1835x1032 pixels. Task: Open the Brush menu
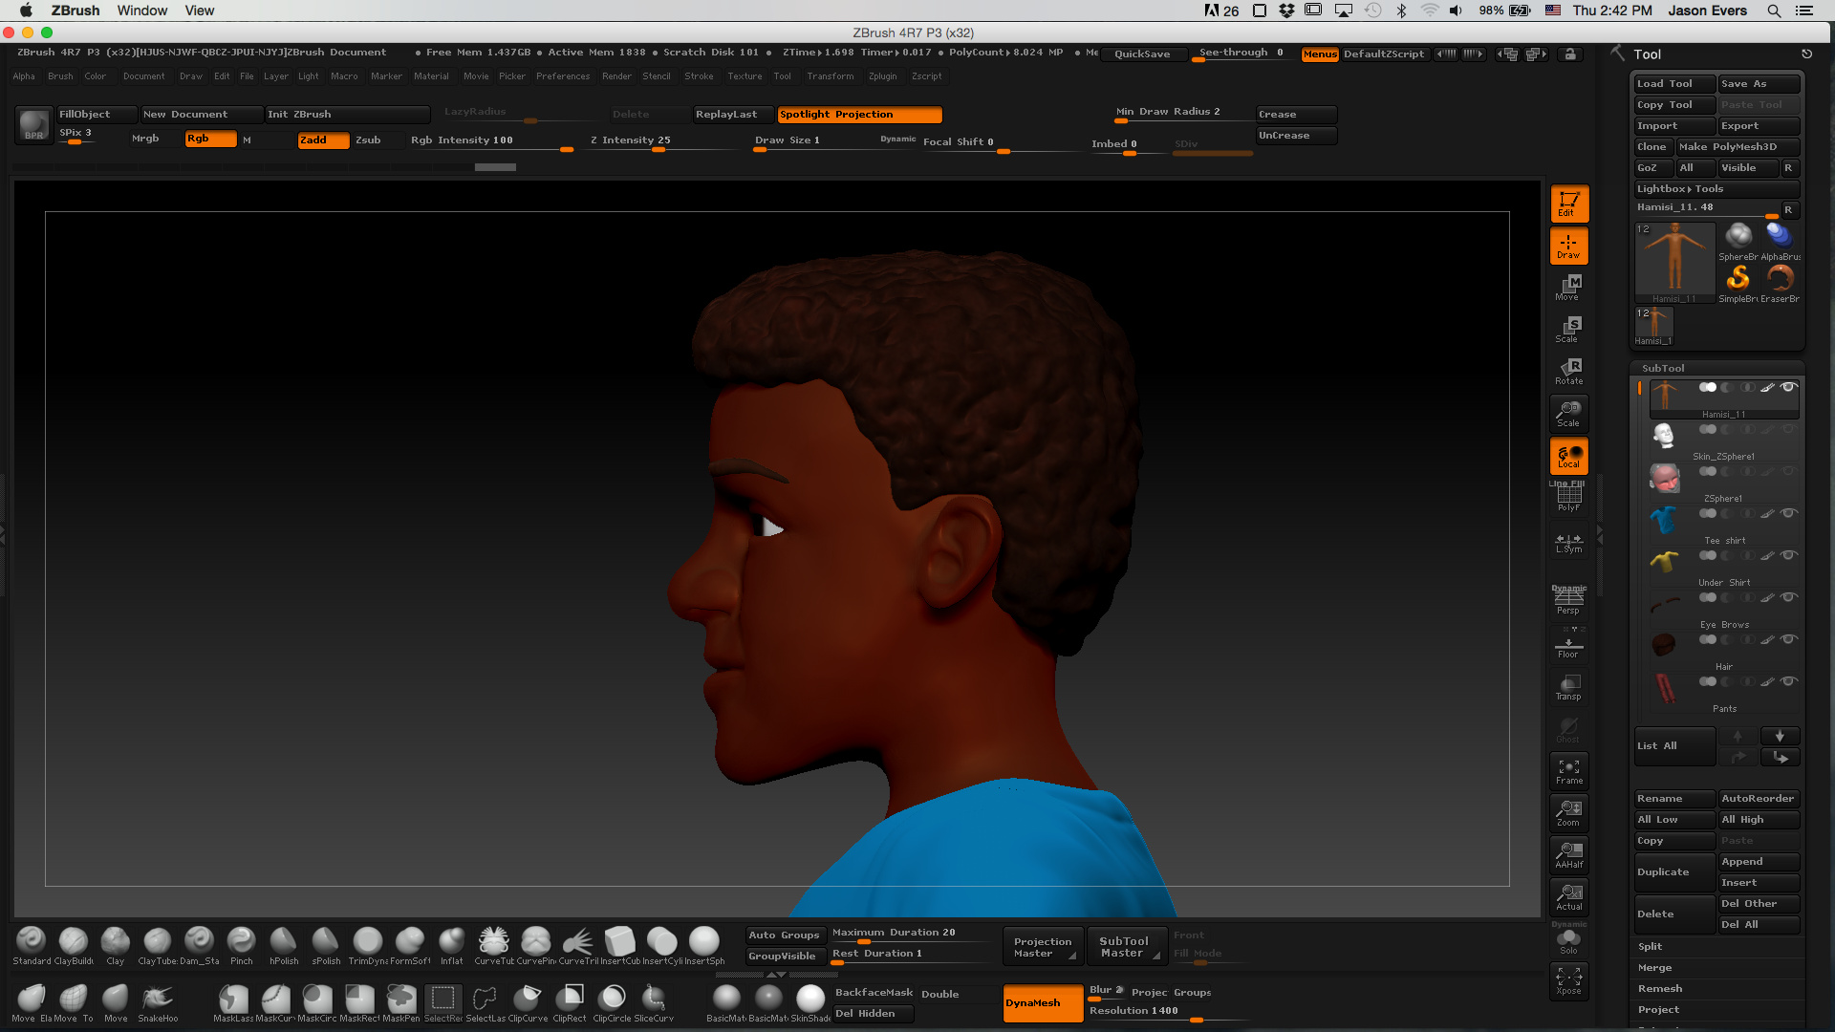coord(60,76)
